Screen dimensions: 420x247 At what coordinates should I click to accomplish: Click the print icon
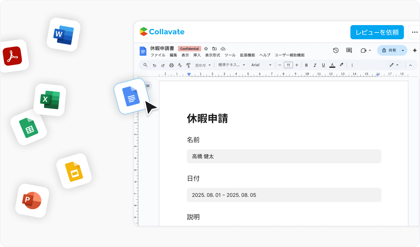[171, 65]
